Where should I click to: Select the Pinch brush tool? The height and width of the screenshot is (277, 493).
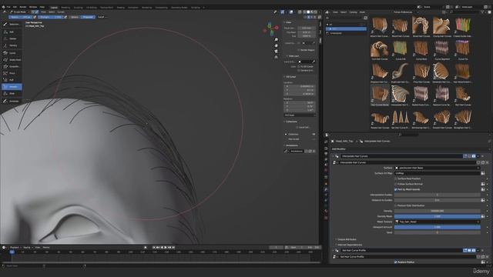(12, 73)
